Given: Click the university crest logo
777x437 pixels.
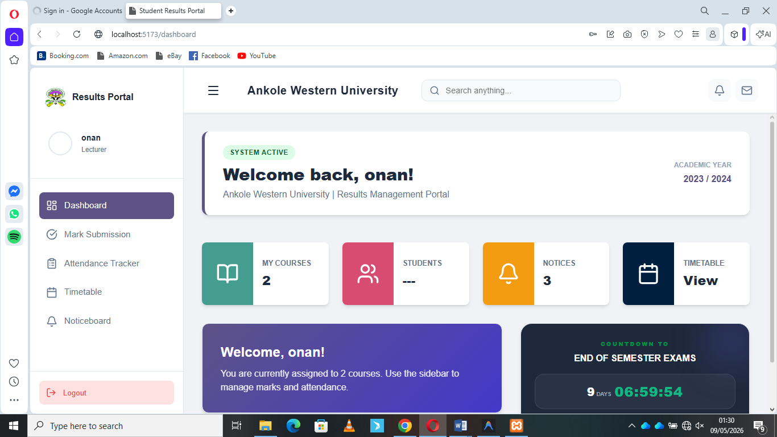Looking at the screenshot, I should pos(55,97).
